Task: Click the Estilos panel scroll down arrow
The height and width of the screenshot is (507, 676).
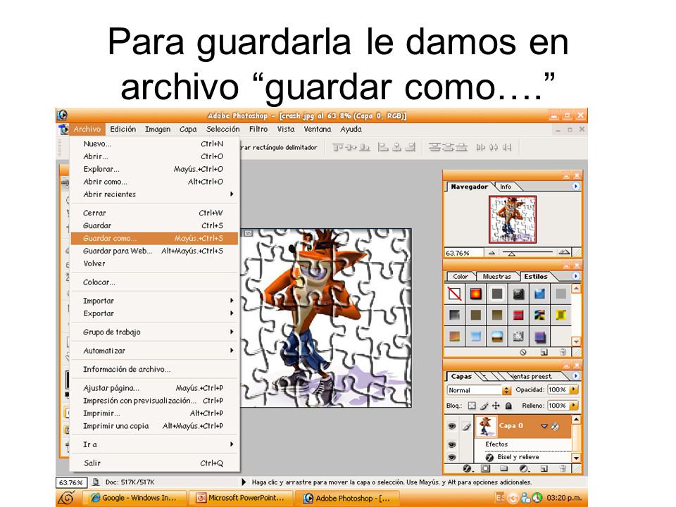Action: pyautogui.click(x=577, y=341)
